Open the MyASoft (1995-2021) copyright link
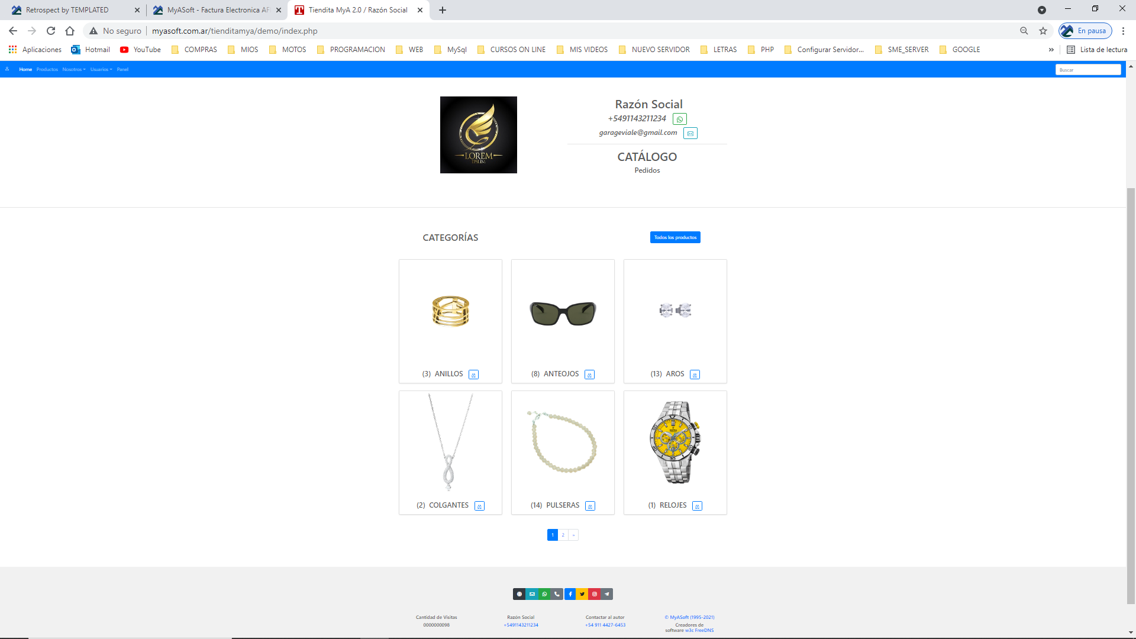Viewport: 1136px width, 639px height. pyautogui.click(x=689, y=617)
